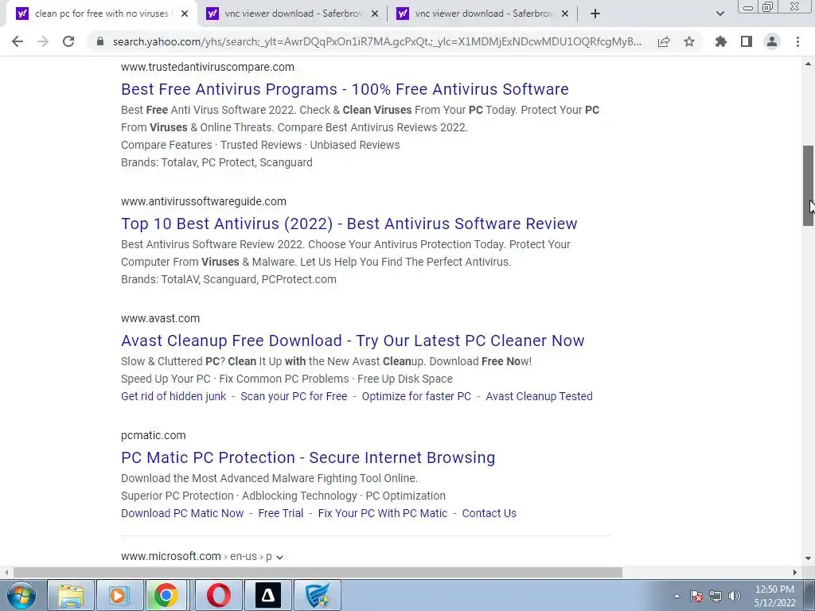Click 'Scan your PC for Free' link
The width and height of the screenshot is (815, 611).
294,396
